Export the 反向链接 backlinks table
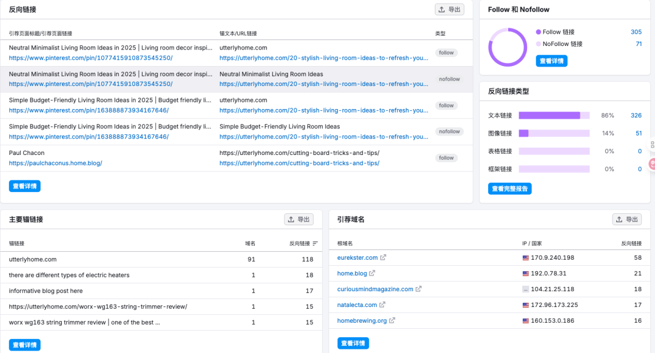This screenshot has height=353, width=655. coord(449,10)
